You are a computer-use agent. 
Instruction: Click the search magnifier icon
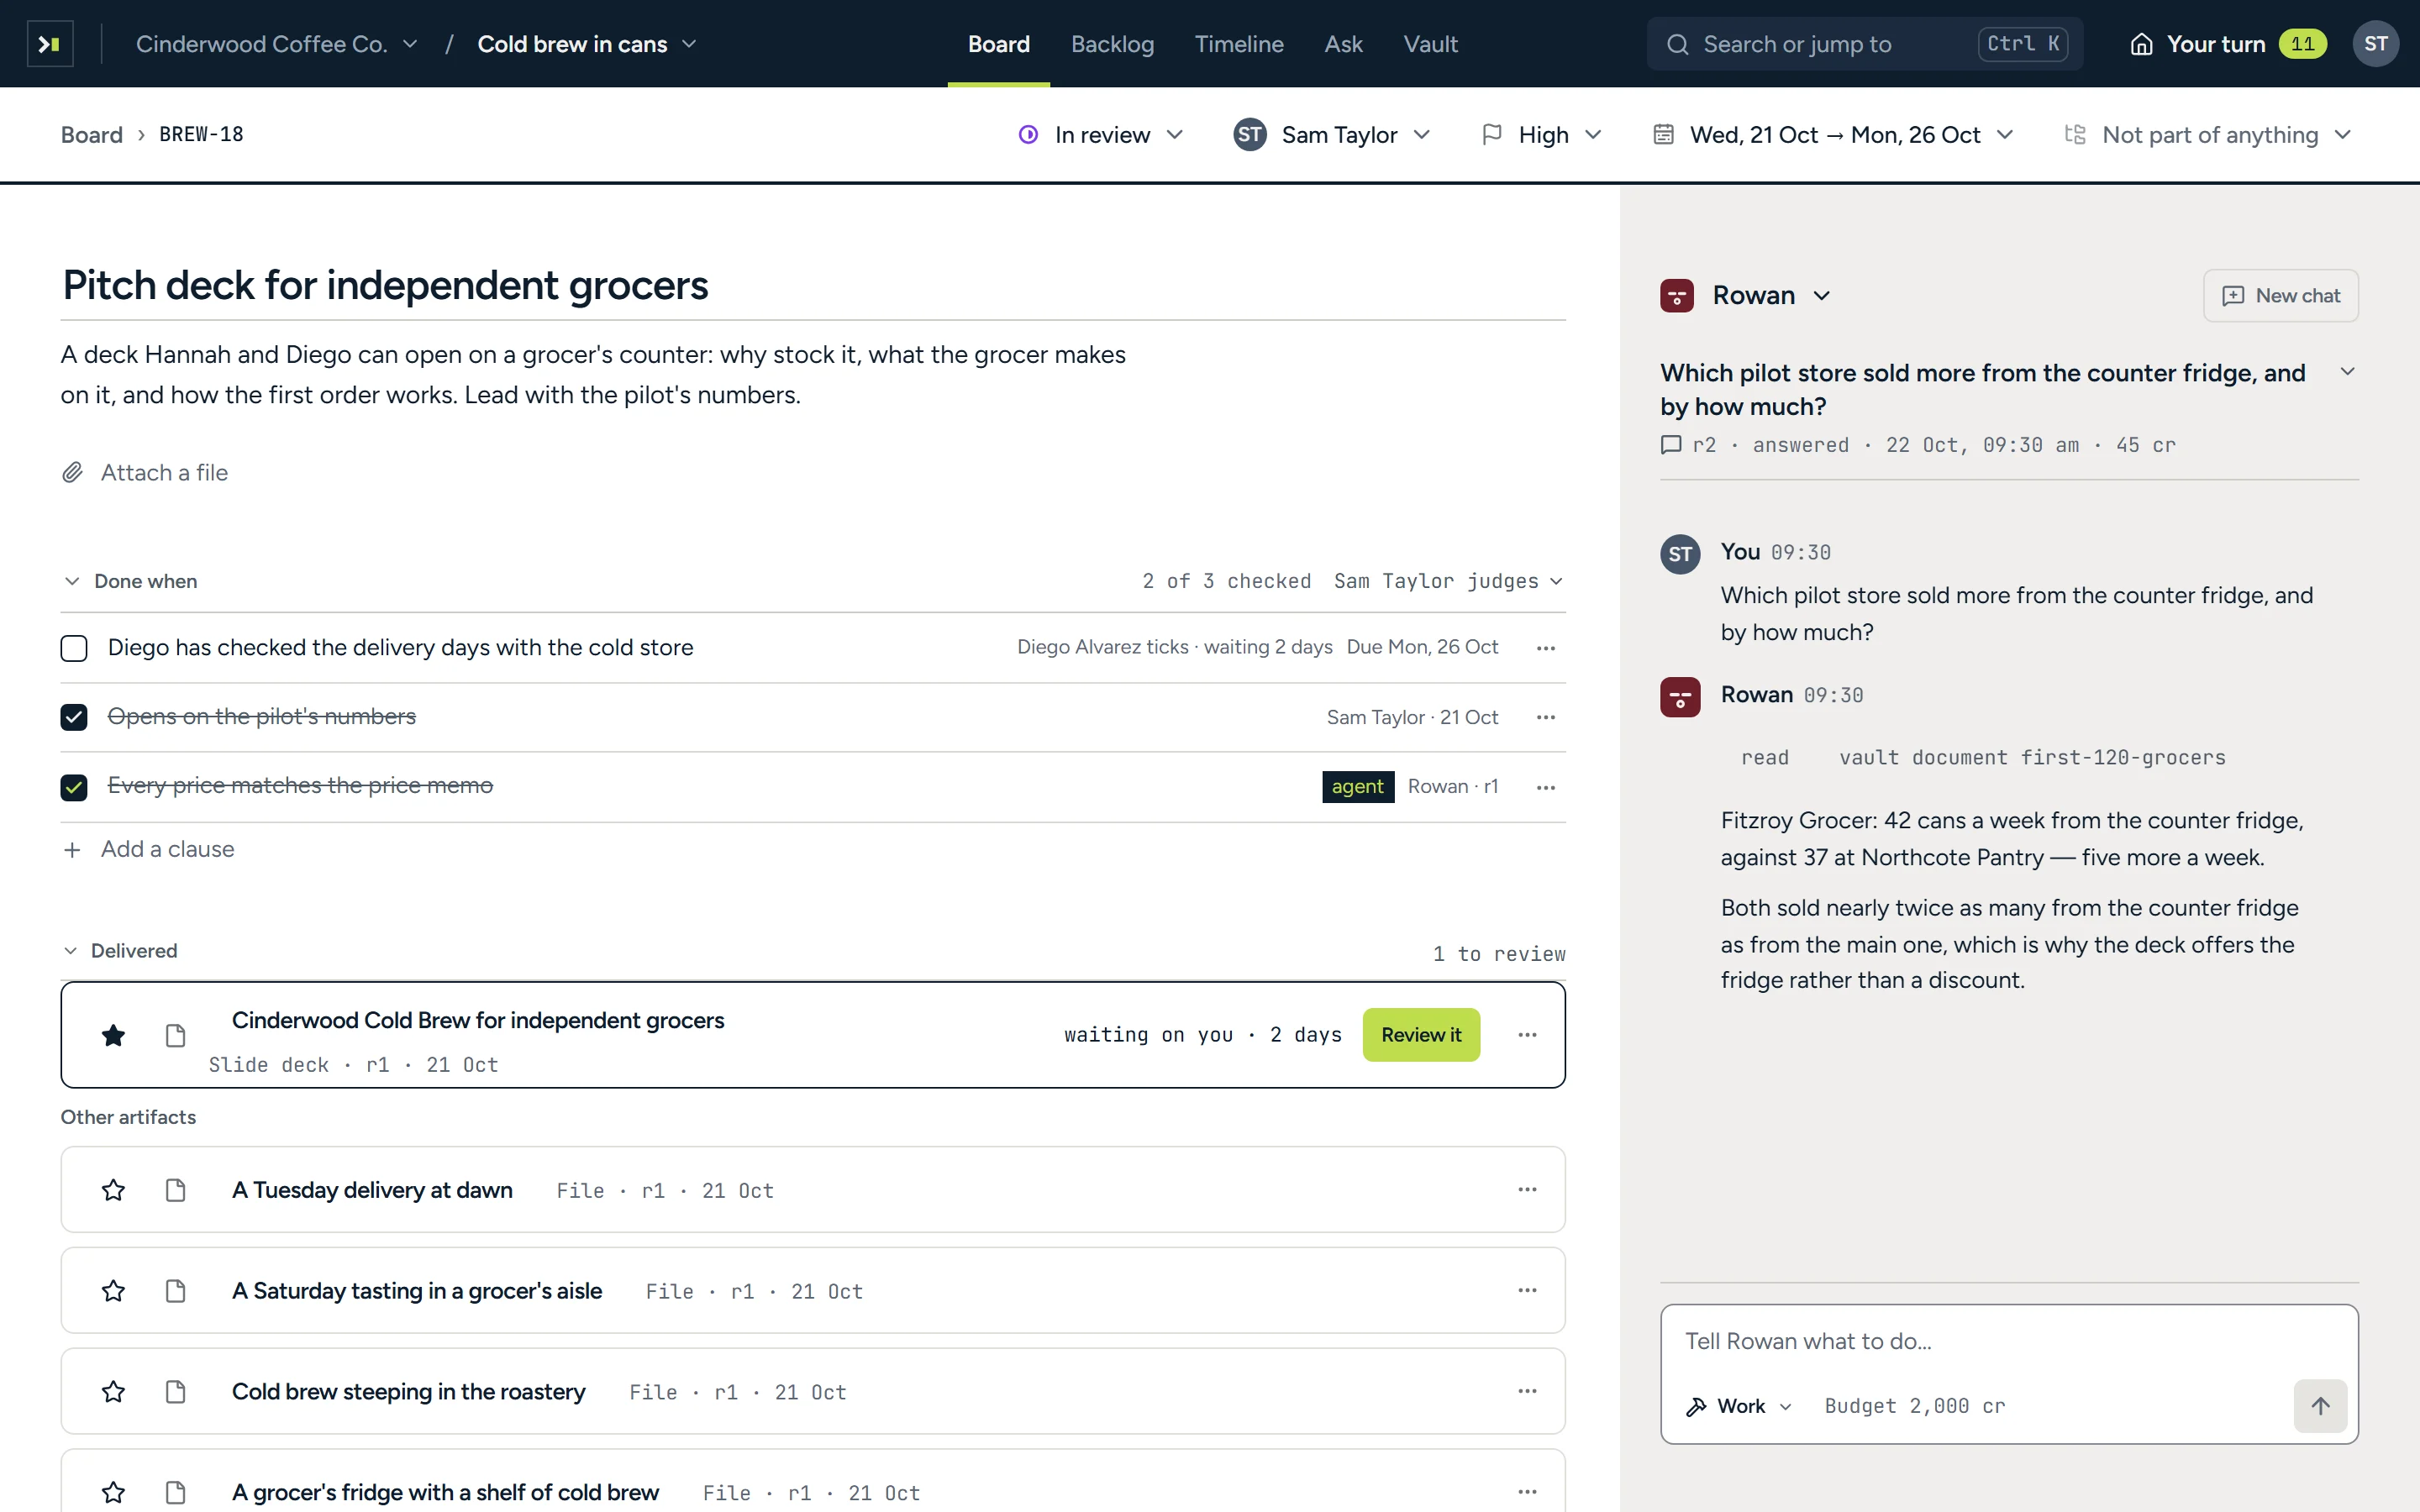(1677, 44)
